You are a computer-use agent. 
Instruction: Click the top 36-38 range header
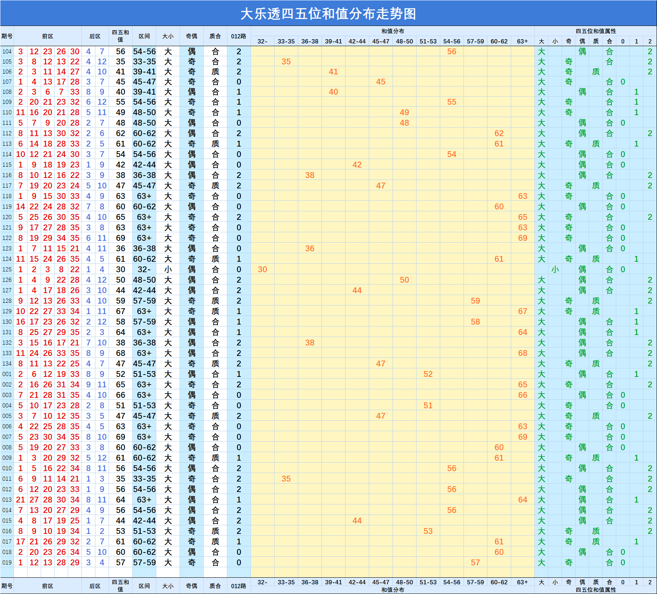(310, 41)
